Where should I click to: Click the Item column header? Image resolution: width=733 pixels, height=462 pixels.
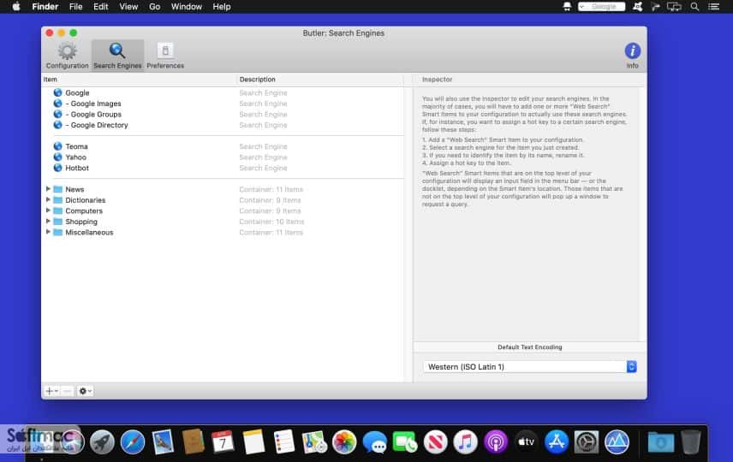[x=140, y=80]
